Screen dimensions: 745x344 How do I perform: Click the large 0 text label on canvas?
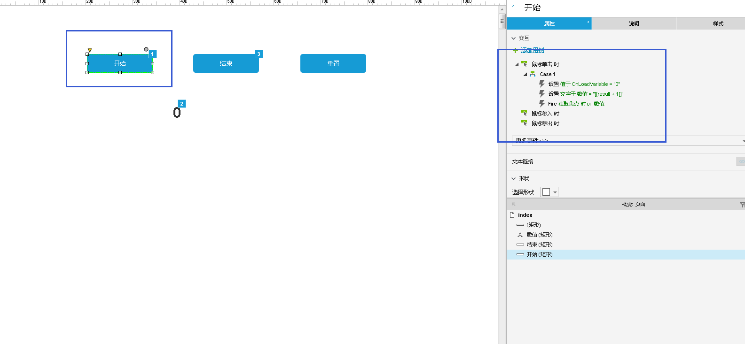(x=177, y=113)
